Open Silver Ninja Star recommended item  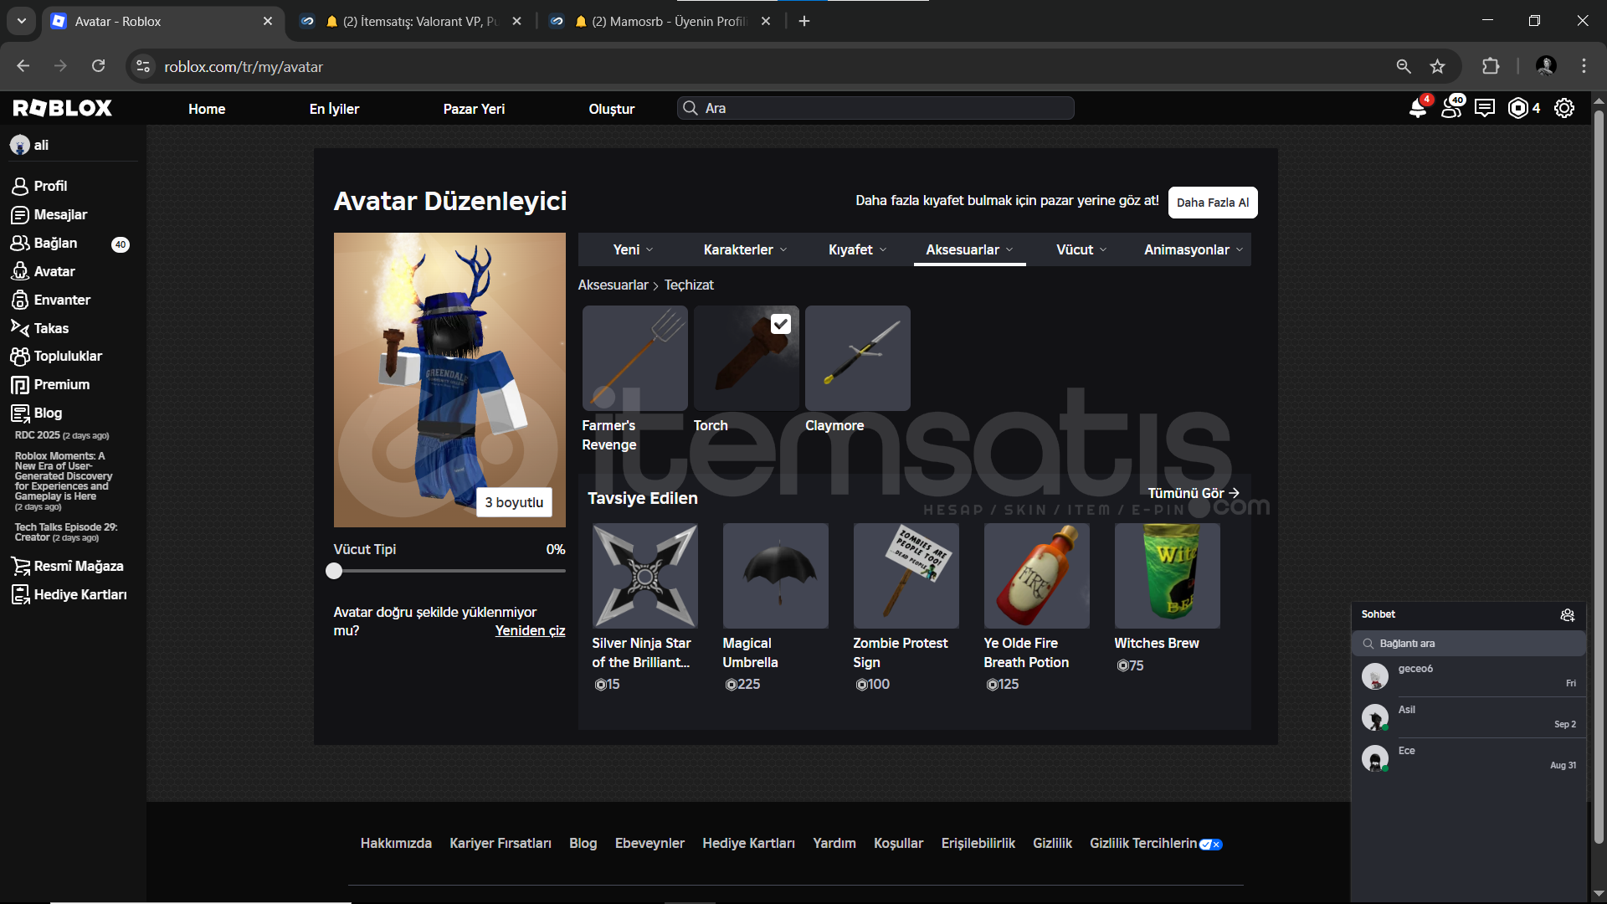pos(645,576)
